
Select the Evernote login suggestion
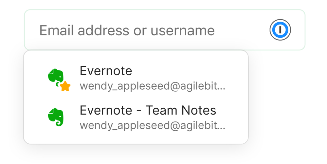pyautogui.click(x=136, y=78)
